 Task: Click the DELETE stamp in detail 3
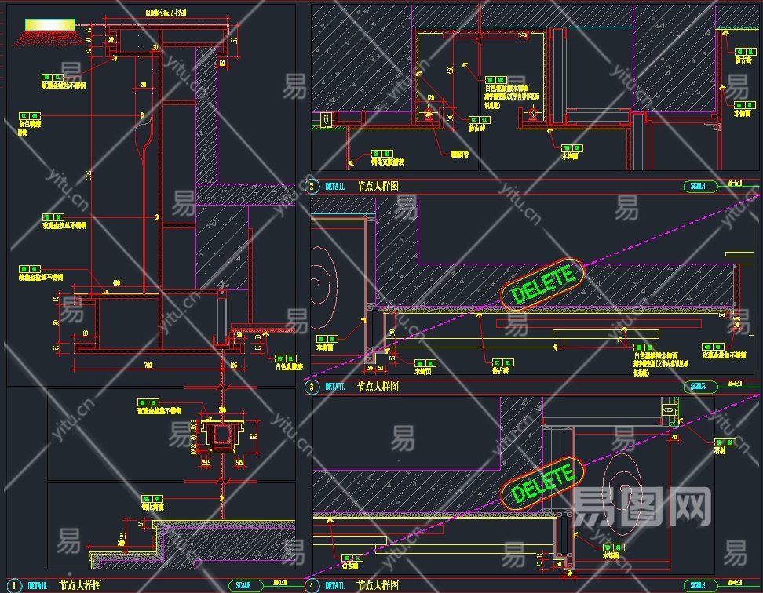click(542, 285)
